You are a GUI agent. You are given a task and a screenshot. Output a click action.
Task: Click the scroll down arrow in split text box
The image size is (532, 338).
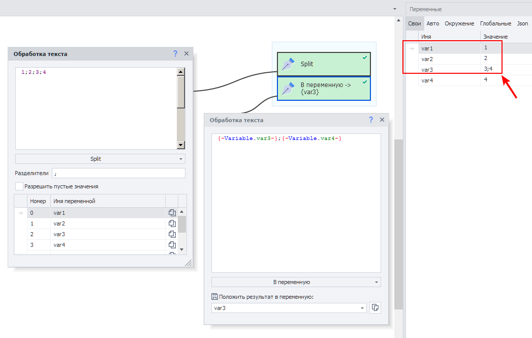pos(181,145)
